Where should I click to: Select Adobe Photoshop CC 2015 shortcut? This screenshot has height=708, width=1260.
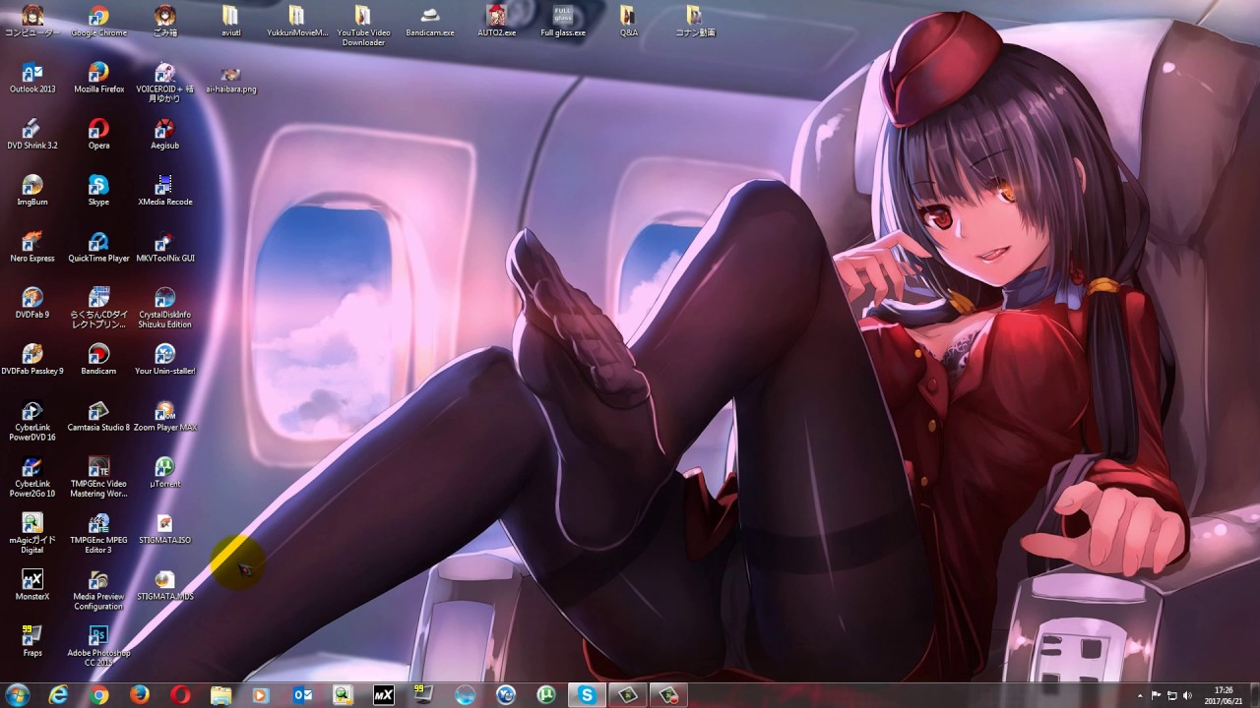(x=98, y=647)
